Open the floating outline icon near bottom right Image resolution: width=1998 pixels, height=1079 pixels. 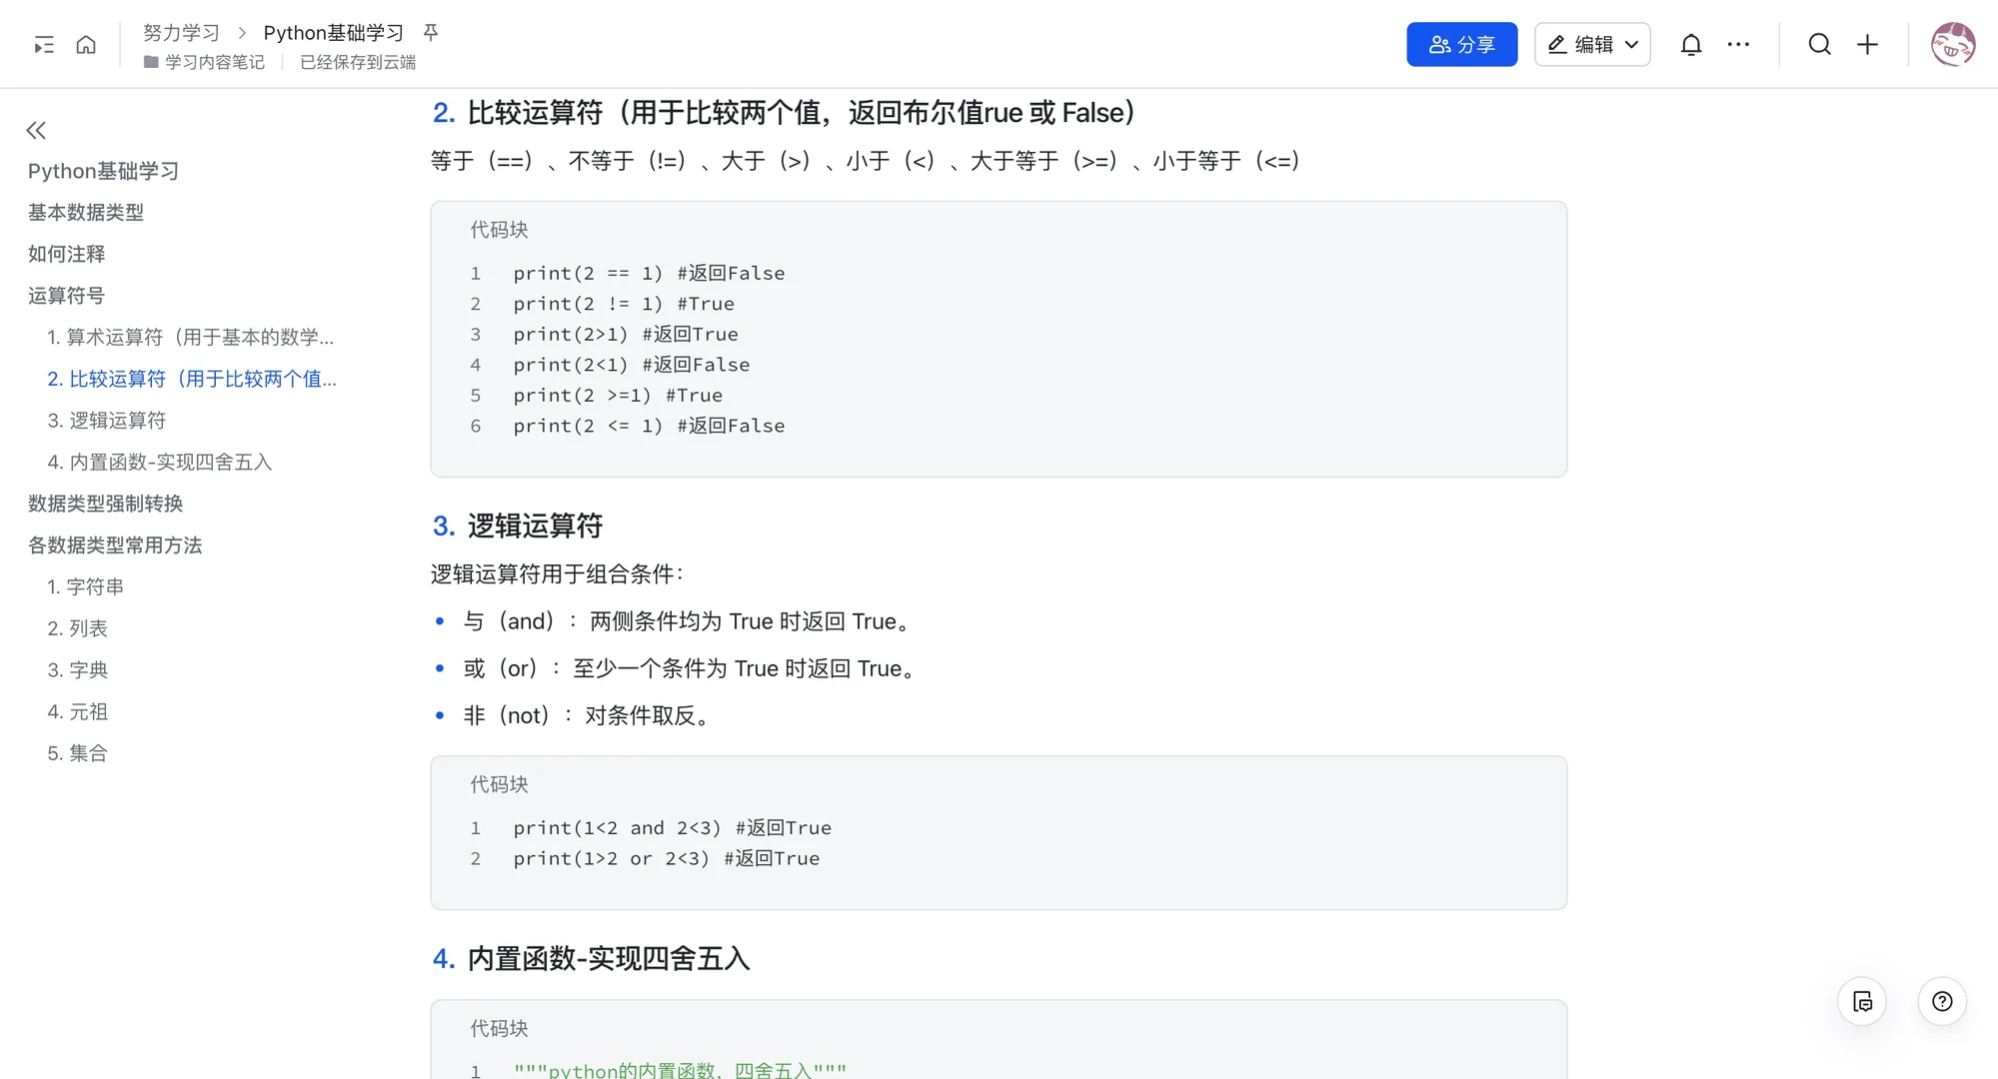[1861, 1001]
